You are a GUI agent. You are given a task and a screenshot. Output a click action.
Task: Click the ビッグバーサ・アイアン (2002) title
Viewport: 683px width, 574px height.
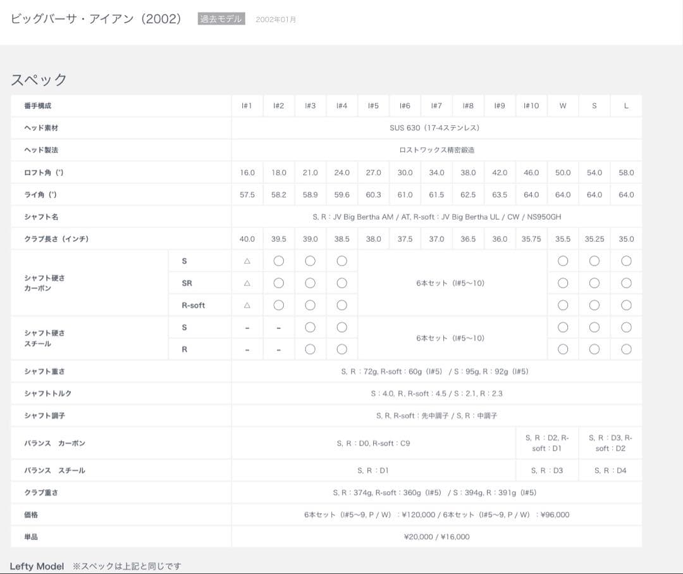(x=96, y=19)
